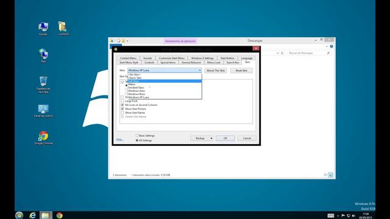
Task: Click the Reset Skin button
Action: coord(241,71)
